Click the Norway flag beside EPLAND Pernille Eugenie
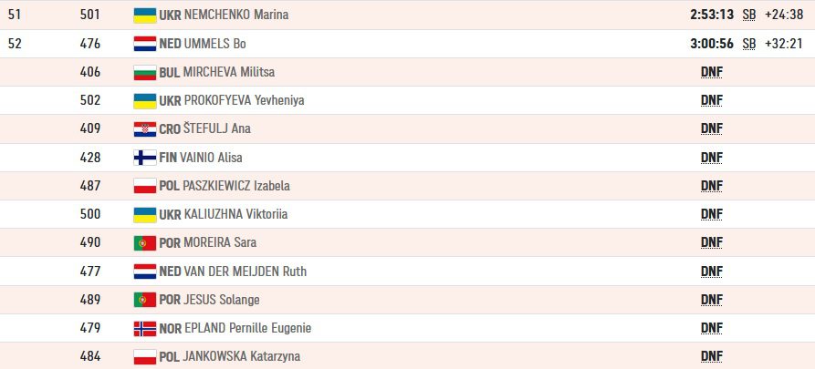 click(x=145, y=328)
